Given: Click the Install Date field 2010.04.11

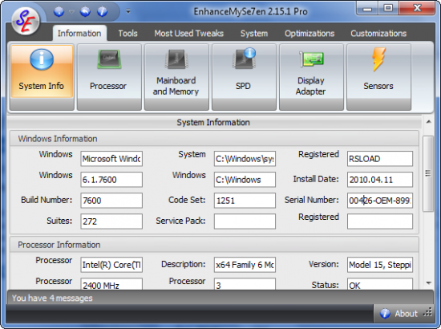Looking at the screenshot, I should click(x=380, y=180).
